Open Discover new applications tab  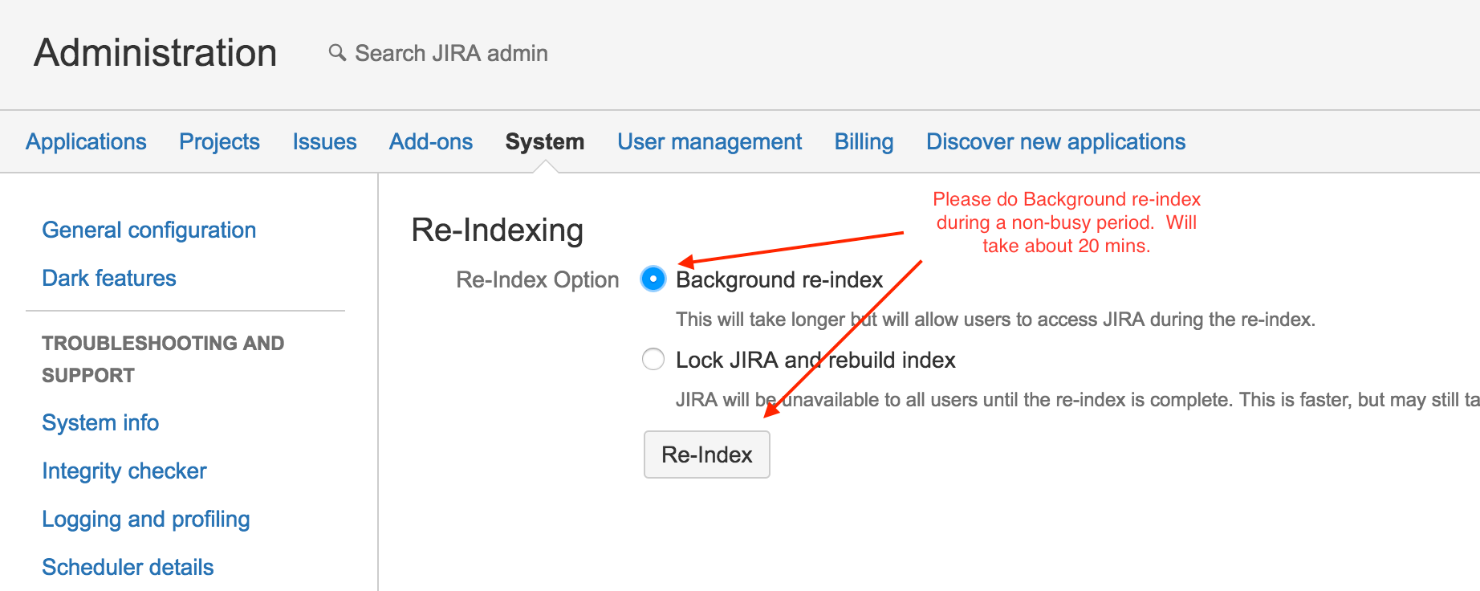coord(1055,141)
